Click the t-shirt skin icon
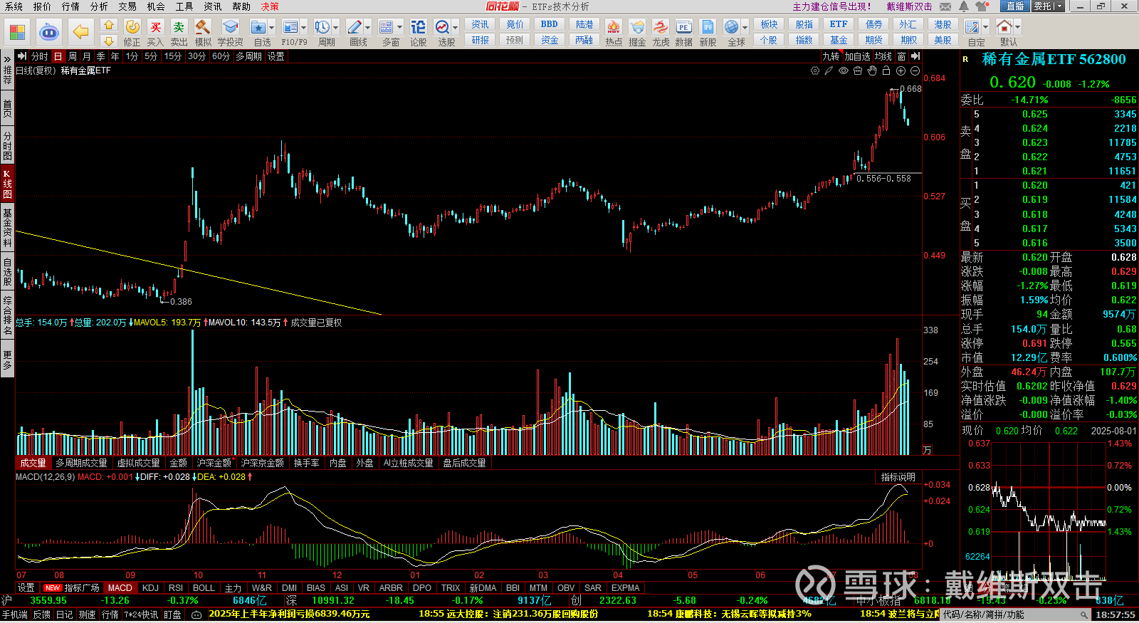The height and width of the screenshot is (623, 1139). [x=982, y=6]
